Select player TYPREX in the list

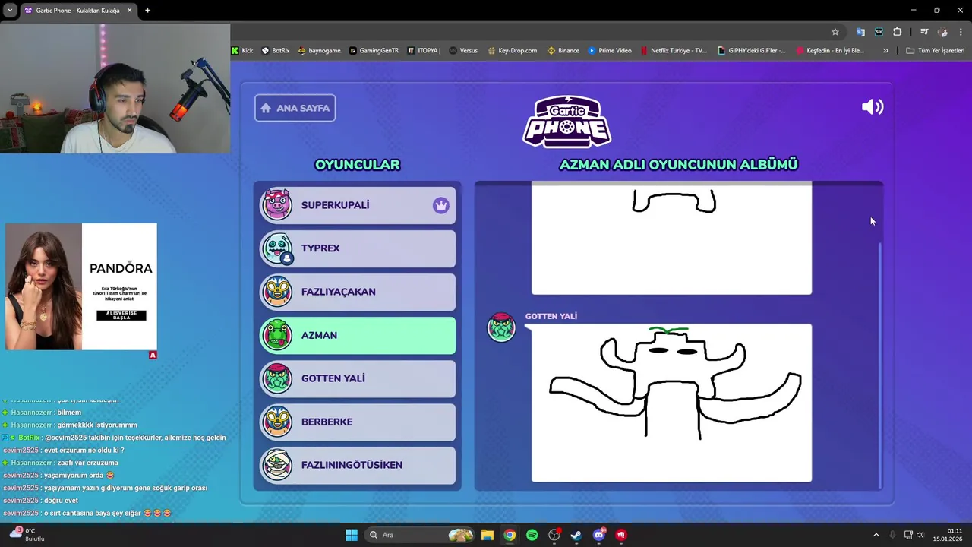358,248
